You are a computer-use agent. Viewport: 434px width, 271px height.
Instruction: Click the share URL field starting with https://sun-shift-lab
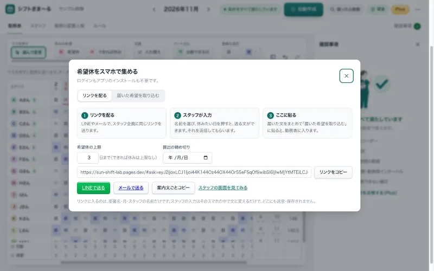pos(194,172)
